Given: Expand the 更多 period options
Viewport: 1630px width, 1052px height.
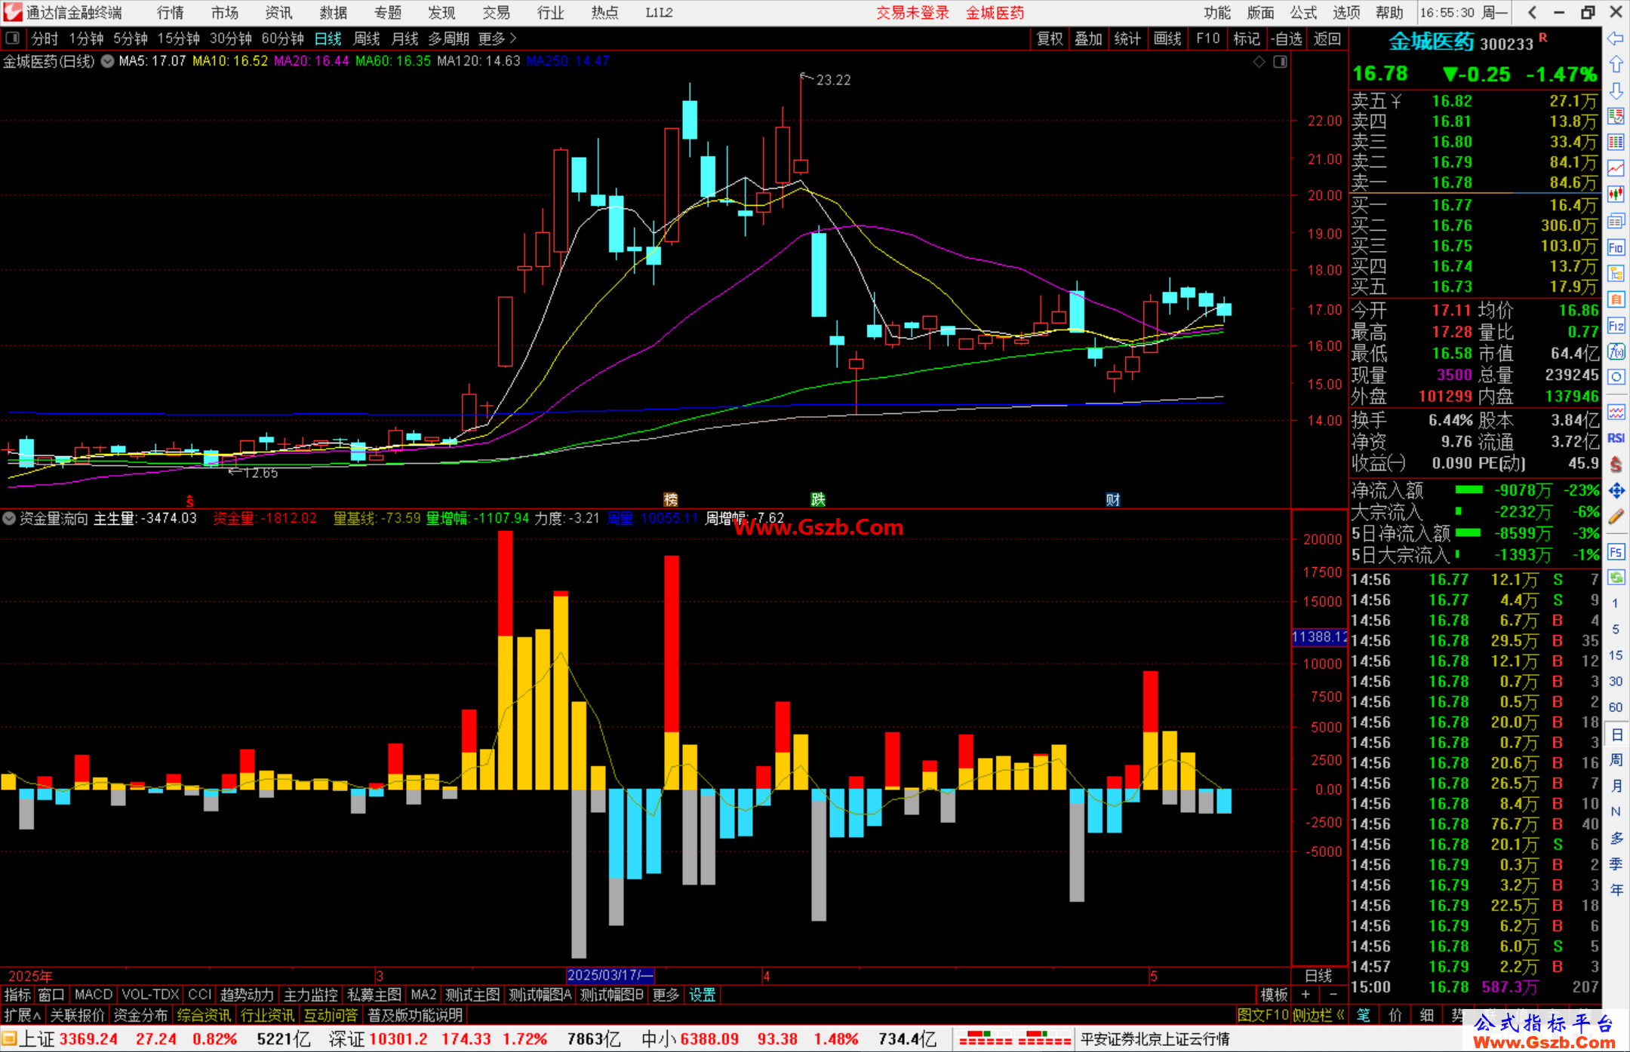Looking at the screenshot, I should tap(497, 38).
